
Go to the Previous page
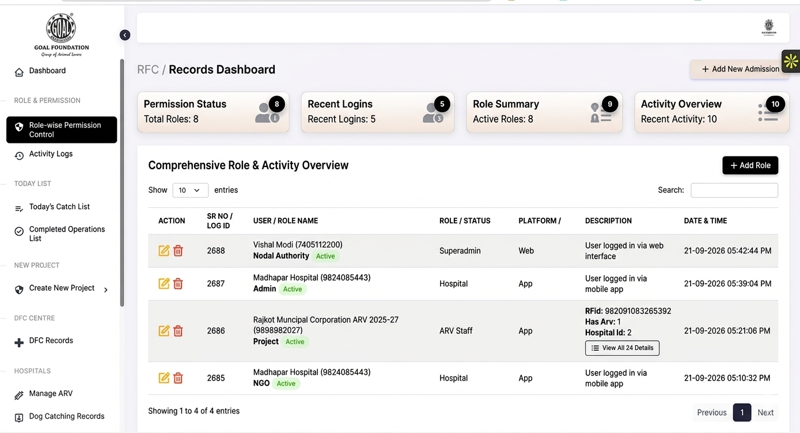click(712, 412)
